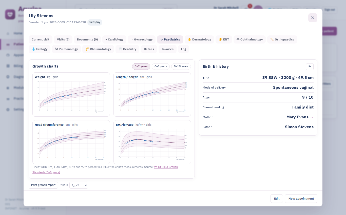Switch to the Urology tab
The height and width of the screenshot is (215, 346).
click(40, 49)
